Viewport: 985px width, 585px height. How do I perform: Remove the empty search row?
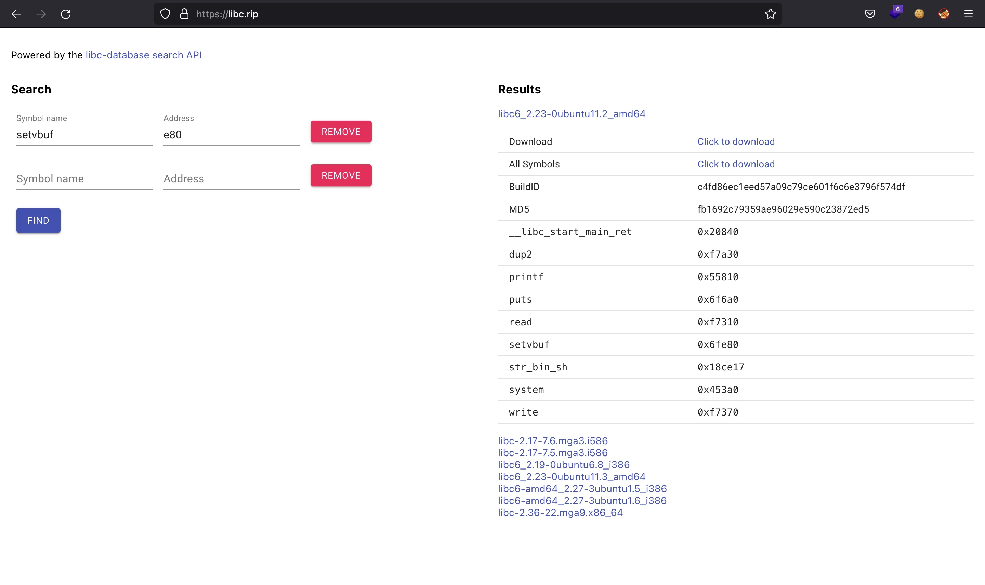coord(341,175)
